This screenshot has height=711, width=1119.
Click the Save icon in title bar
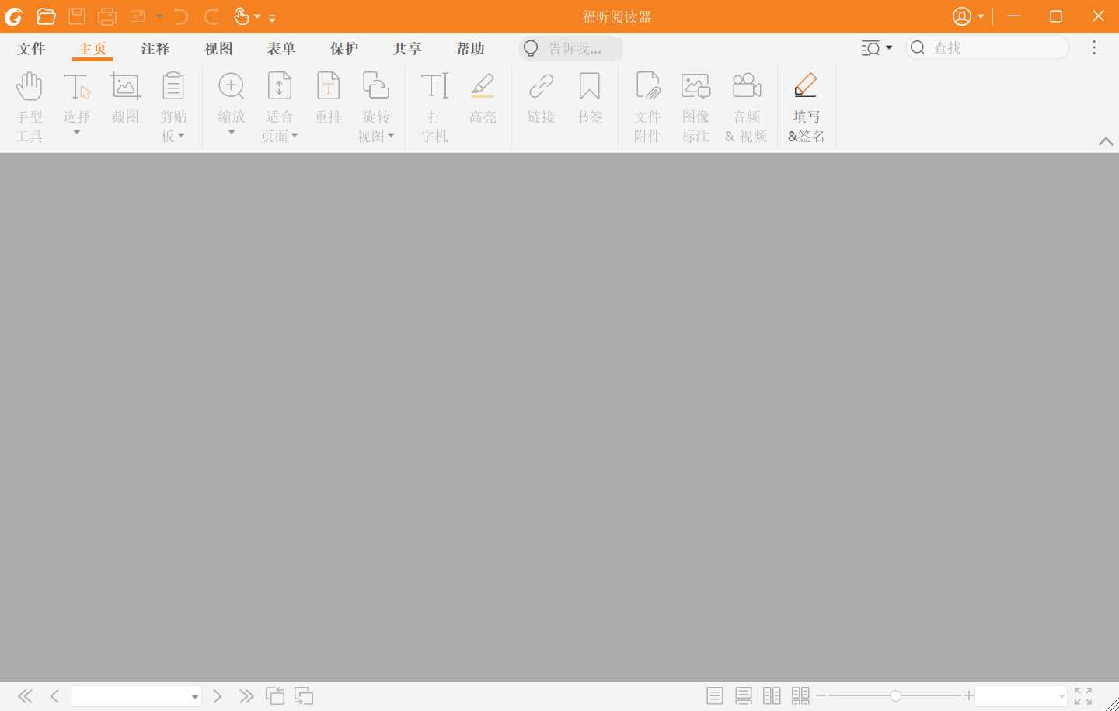77,16
